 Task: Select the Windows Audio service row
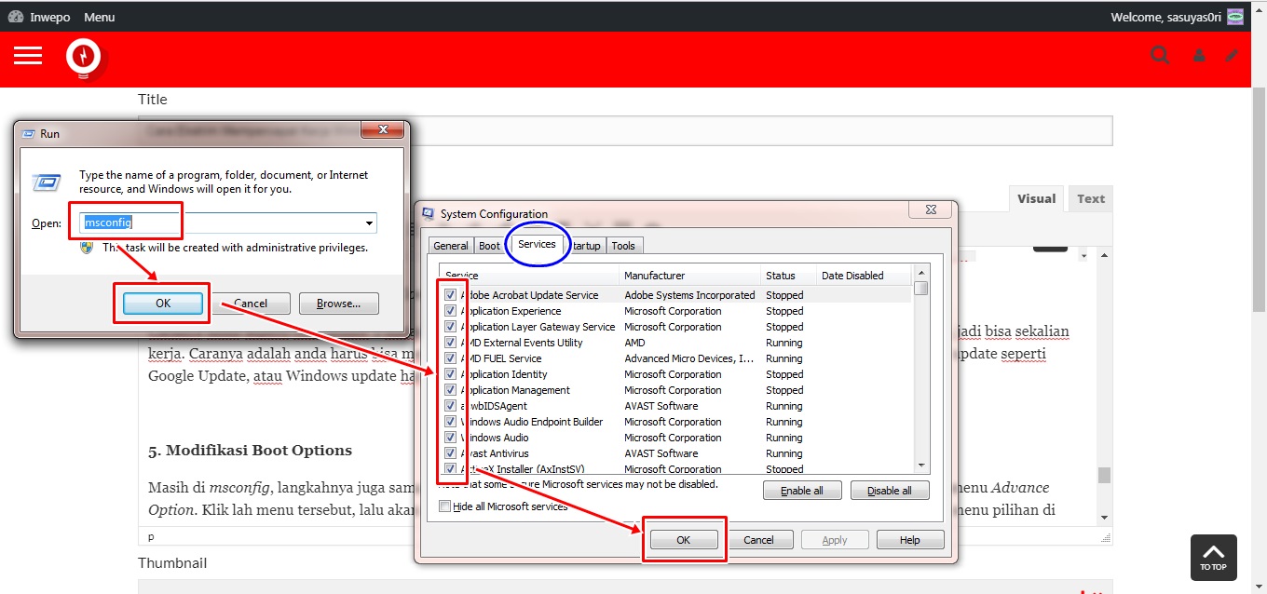675,438
